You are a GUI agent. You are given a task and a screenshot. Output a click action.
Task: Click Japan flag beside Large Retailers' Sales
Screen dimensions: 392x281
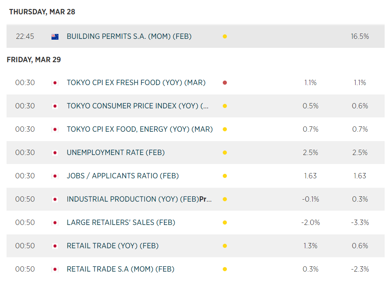tap(55, 223)
